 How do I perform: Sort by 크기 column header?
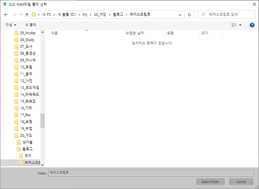point(205,33)
